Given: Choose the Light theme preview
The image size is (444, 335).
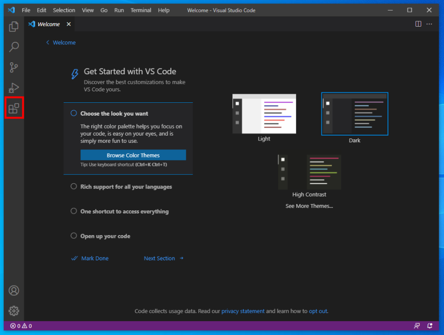Looking at the screenshot, I should [264, 114].
